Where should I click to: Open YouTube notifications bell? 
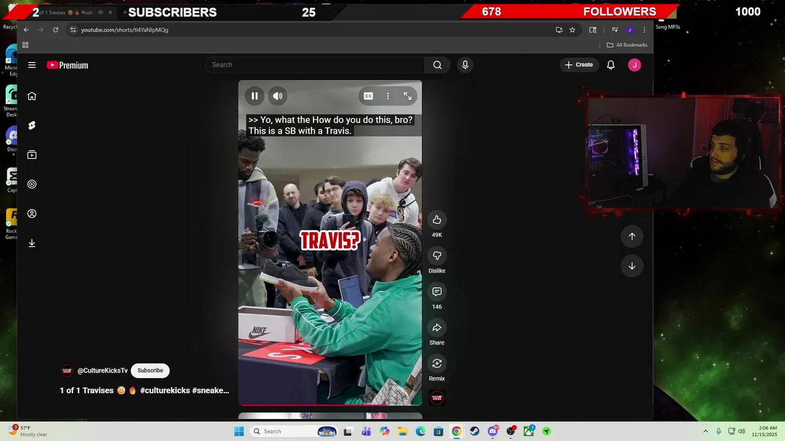click(611, 65)
